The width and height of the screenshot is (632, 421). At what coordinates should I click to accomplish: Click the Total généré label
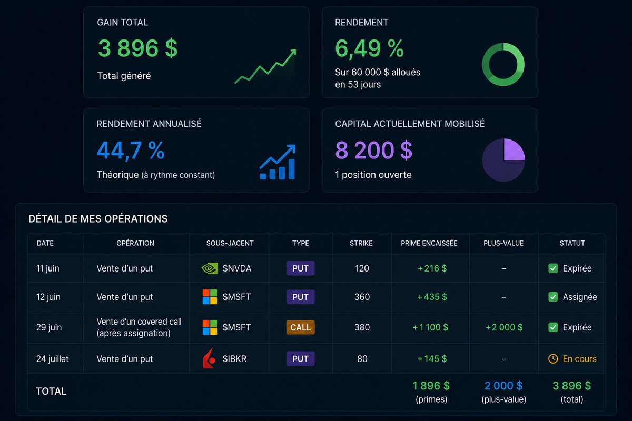pyautogui.click(x=124, y=76)
